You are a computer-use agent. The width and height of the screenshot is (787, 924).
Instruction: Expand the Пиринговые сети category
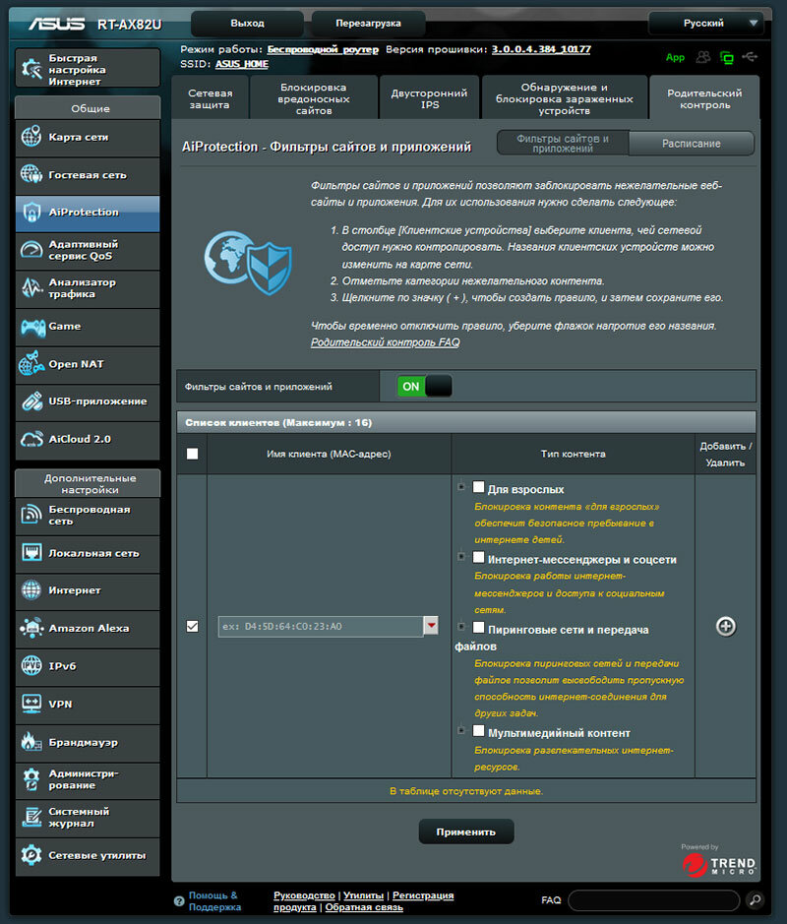(461, 627)
